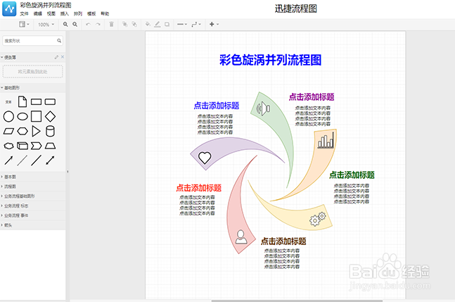
Task: Click the heart icon on purple swirl
Action: pos(205,158)
